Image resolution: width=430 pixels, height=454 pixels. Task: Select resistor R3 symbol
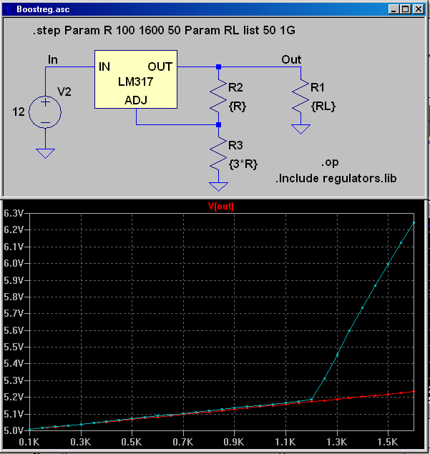coord(218,154)
